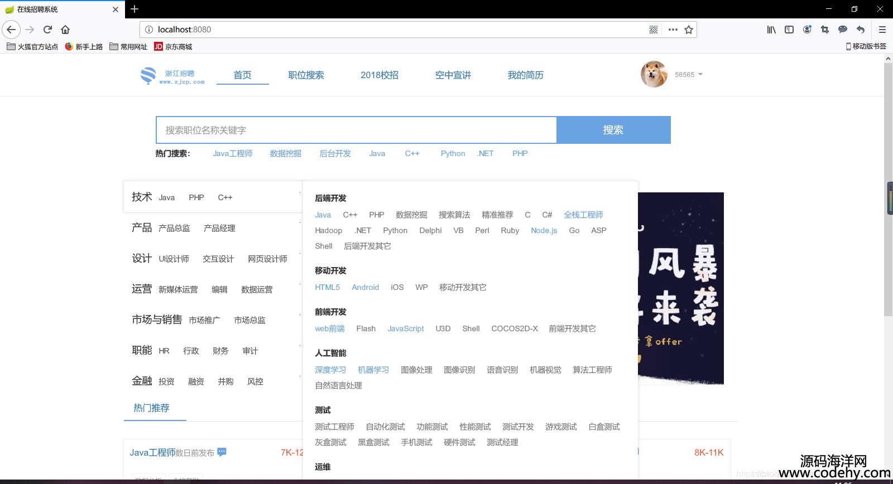The width and height of the screenshot is (893, 484).
Task: Open the 我的简历 nav tab
Action: point(525,75)
